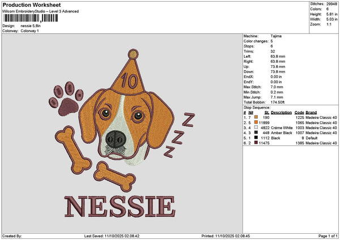
Task: Select the bone below the dog
Action: [116, 175]
